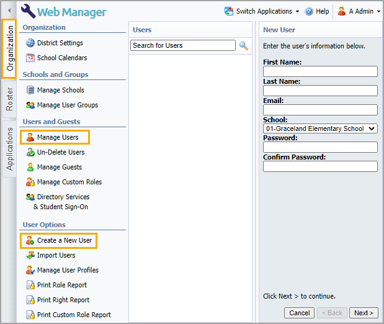Open District Settings globe icon

tap(30, 43)
